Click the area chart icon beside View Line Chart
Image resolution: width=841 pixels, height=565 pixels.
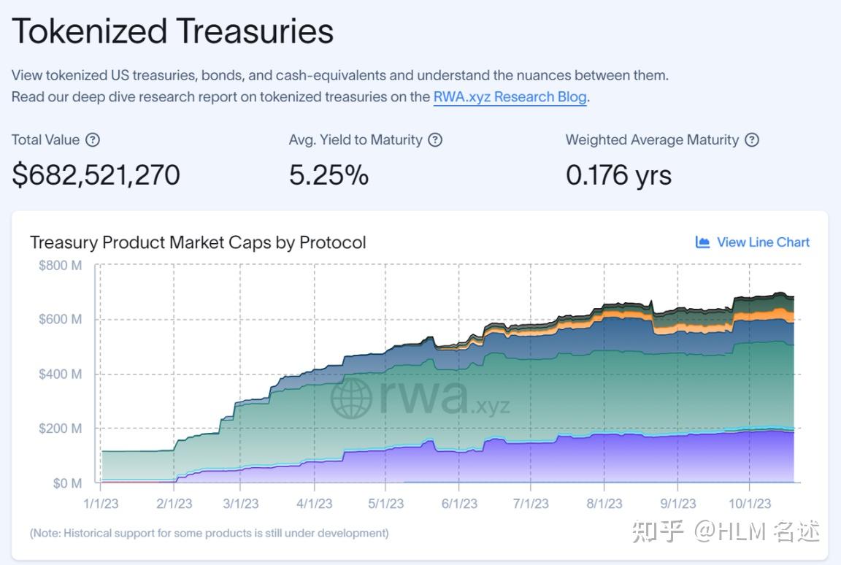pyautogui.click(x=702, y=242)
